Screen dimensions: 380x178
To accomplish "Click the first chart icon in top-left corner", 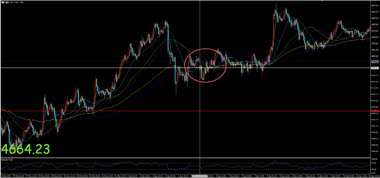I will pyautogui.click(x=3, y=2).
